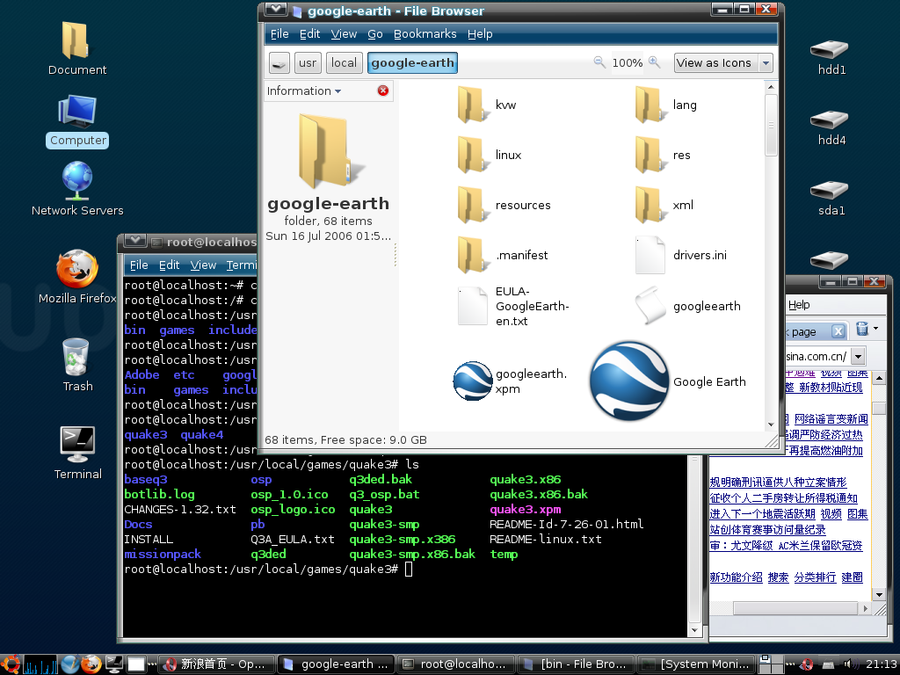Open the View menu in terminal window
This screenshot has width=900, height=675.
tap(203, 265)
